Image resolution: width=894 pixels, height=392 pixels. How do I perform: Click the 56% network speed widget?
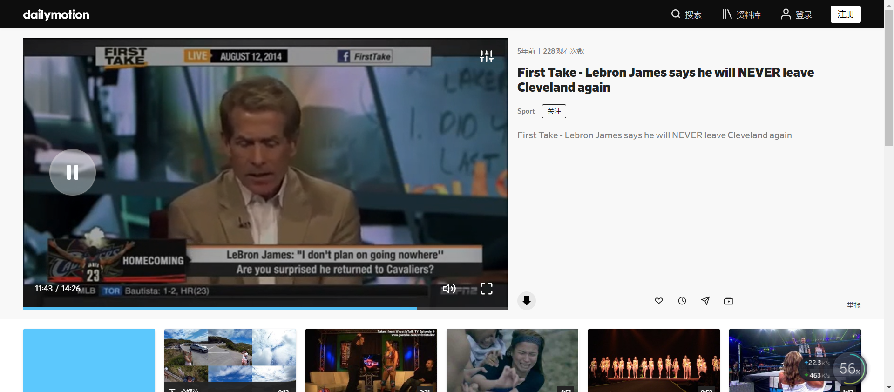pos(850,369)
